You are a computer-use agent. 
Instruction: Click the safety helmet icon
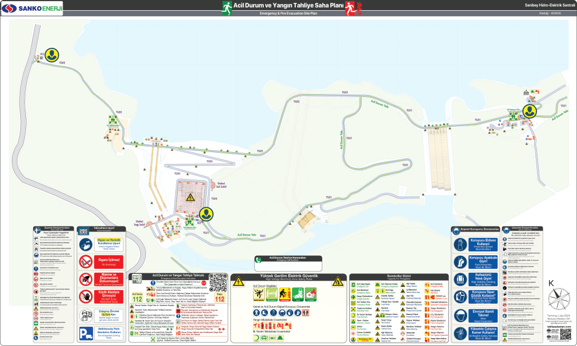click(x=460, y=314)
